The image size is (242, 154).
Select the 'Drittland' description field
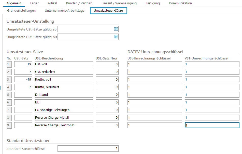64,95
